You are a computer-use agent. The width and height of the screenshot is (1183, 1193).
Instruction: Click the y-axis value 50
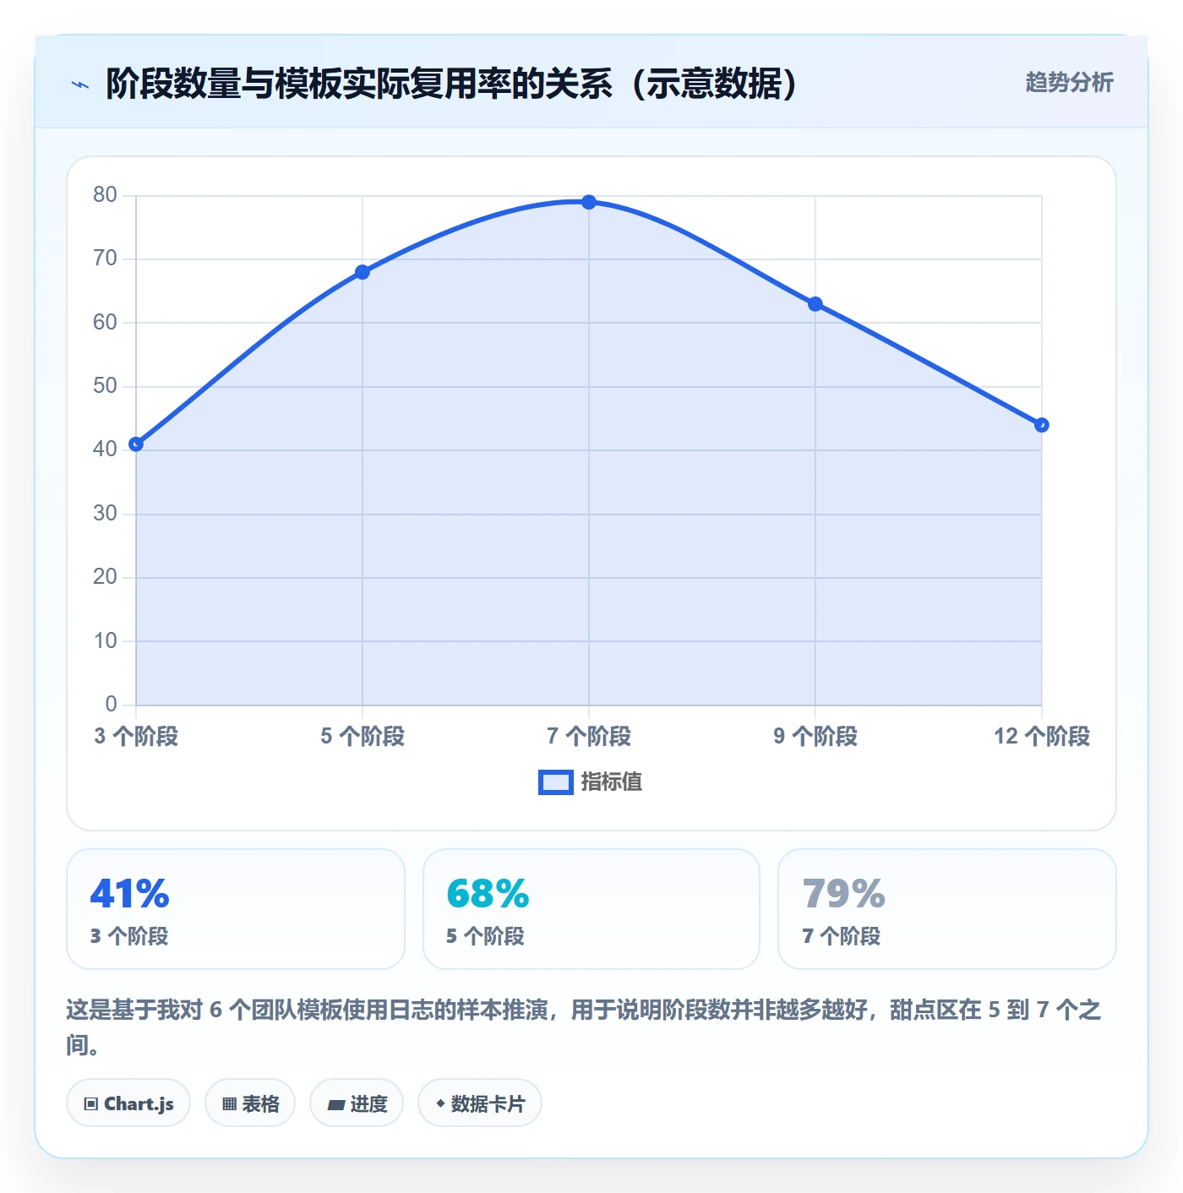point(105,386)
